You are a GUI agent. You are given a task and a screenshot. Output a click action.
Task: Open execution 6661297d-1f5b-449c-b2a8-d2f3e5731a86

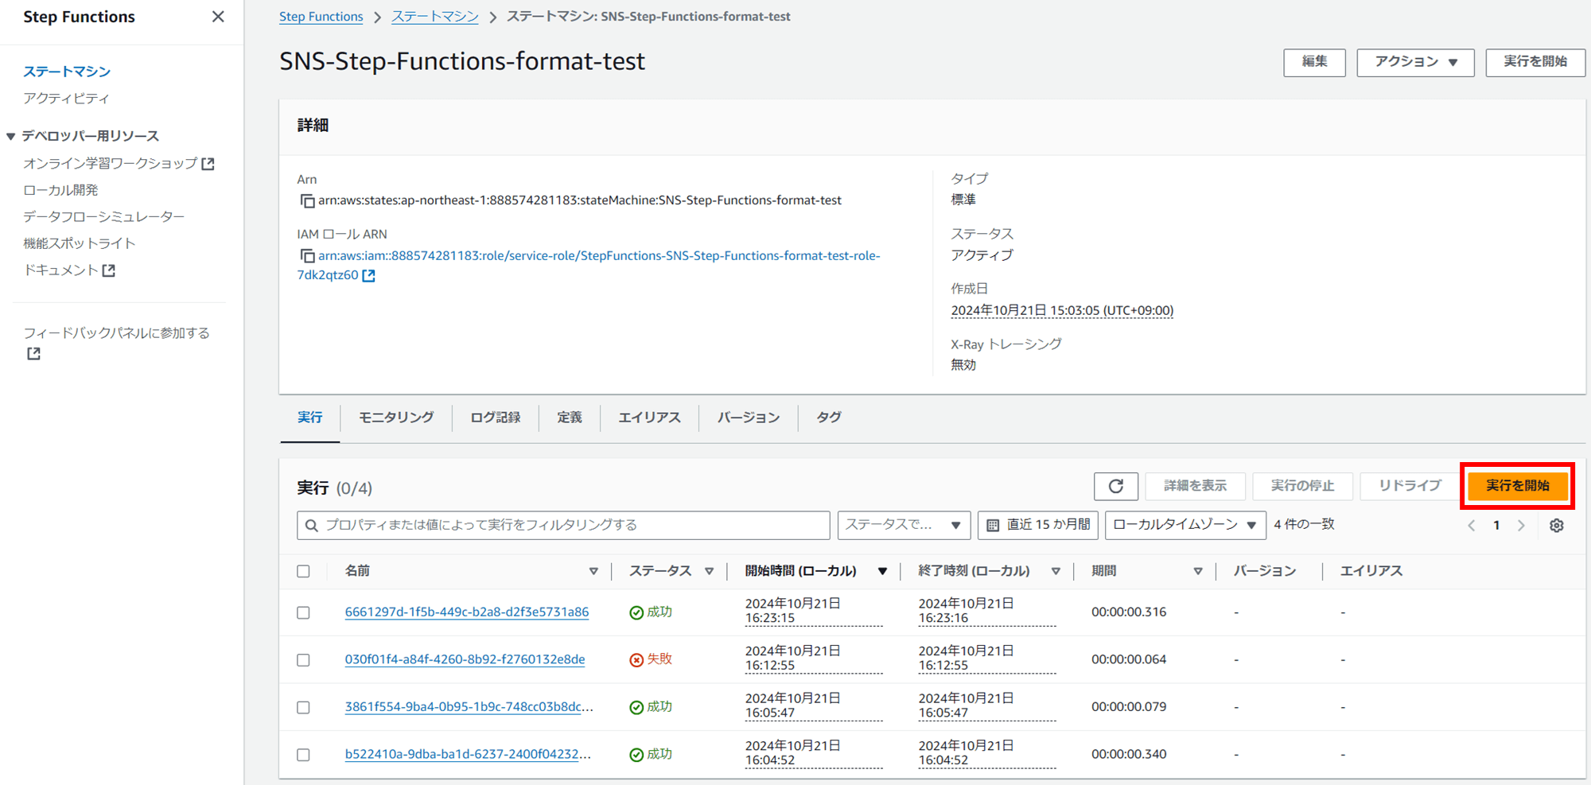[467, 612]
